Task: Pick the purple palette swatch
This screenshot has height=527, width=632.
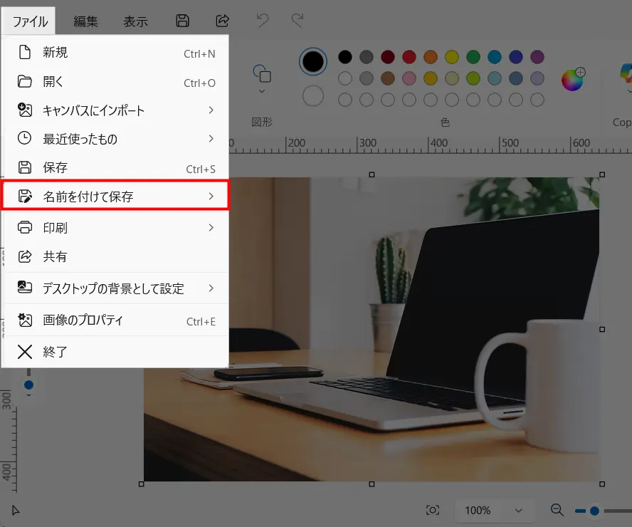Action: coord(537,57)
